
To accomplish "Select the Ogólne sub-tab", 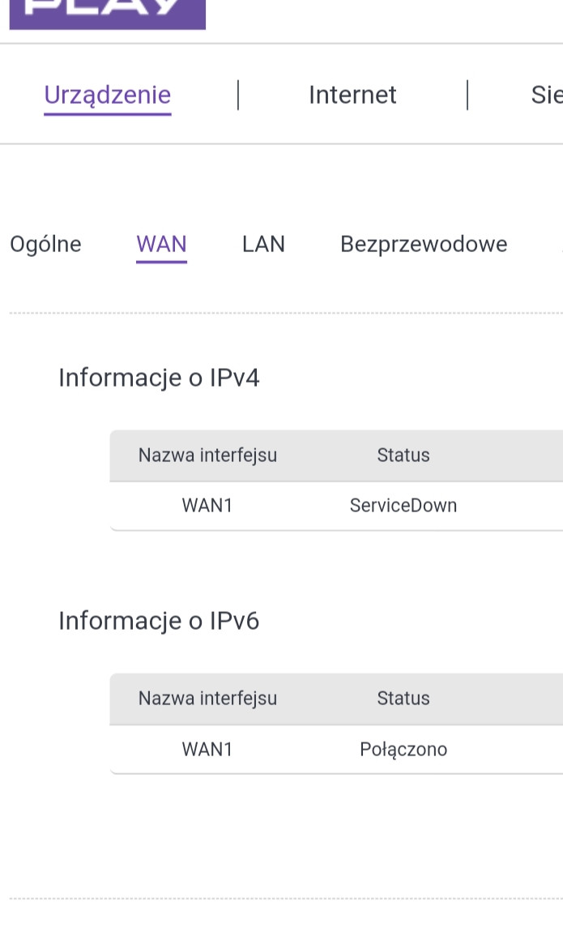I will 45,245.
